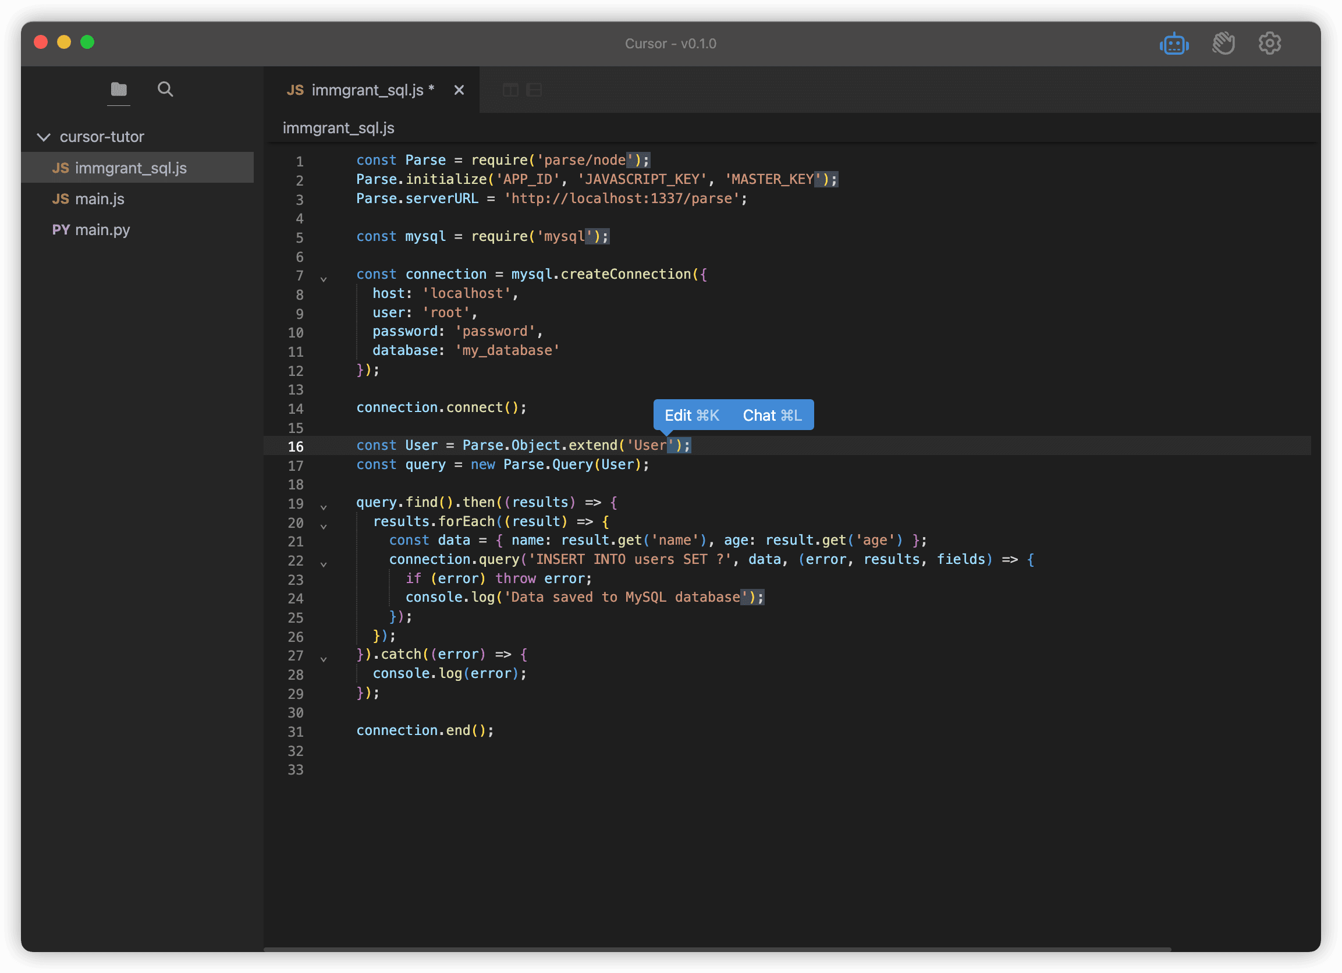Click 'MASTER_KEY' string on line 2
The width and height of the screenshot is (1342, 973).
[x=774, y=179]
